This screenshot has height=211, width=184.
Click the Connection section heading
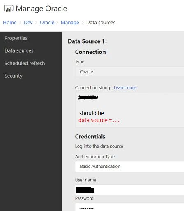[90, 52]
